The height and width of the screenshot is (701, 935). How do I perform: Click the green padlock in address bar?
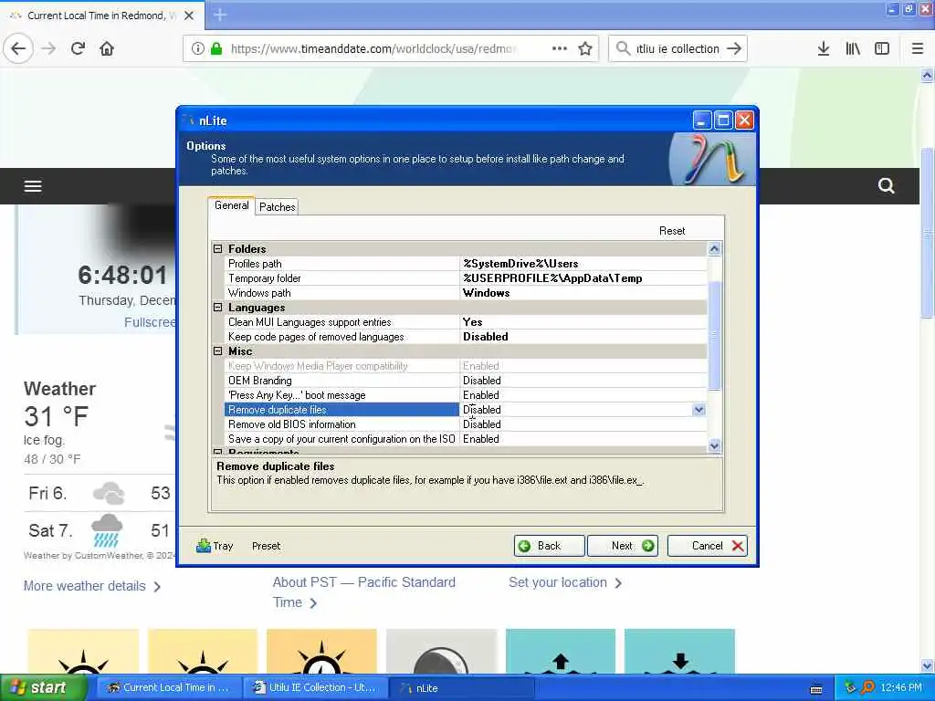216,49
